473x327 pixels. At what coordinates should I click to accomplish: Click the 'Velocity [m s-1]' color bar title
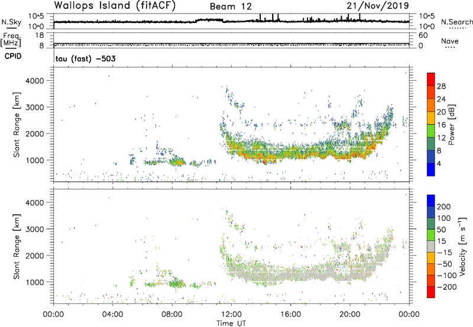point(462,247)
